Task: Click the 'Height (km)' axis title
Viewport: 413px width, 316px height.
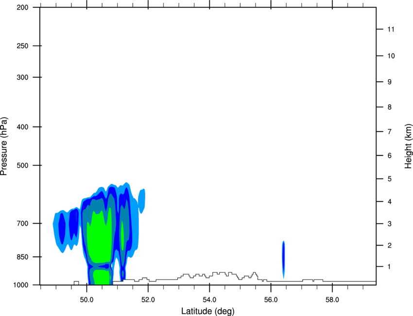Action: 408,146
